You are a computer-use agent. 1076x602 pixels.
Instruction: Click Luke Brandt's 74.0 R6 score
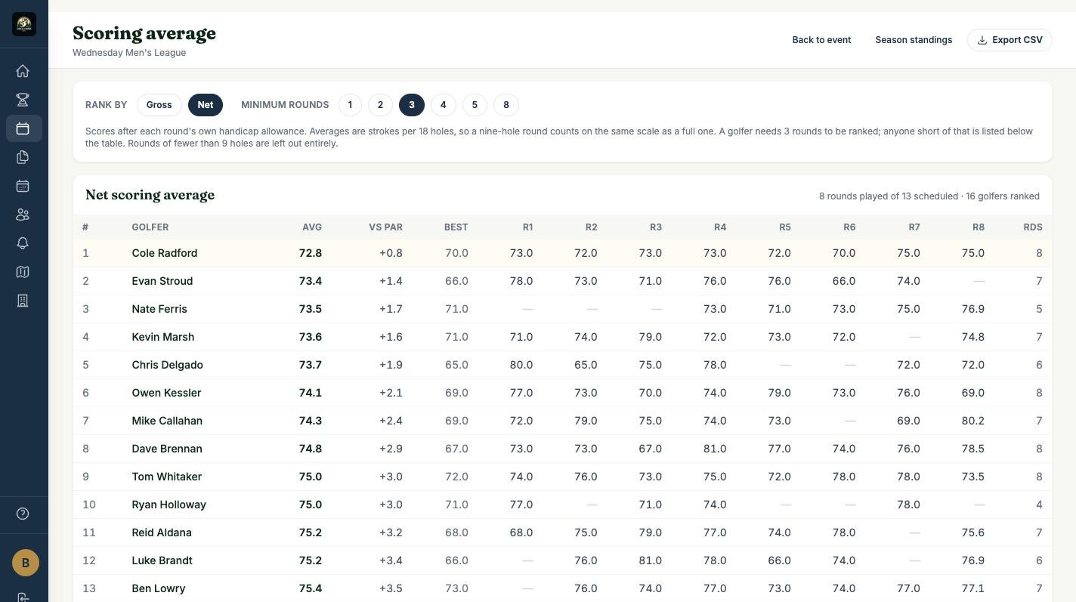coord(844,560)
